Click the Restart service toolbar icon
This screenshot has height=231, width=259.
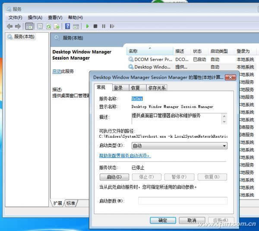[x=112, y=26]
